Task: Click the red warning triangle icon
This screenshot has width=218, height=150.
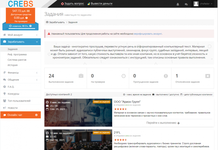Action: [49, 33]
